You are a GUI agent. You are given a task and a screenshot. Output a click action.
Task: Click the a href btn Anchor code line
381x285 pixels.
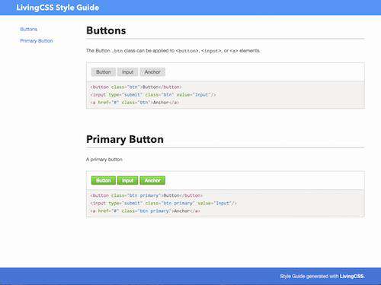(135, 103)
